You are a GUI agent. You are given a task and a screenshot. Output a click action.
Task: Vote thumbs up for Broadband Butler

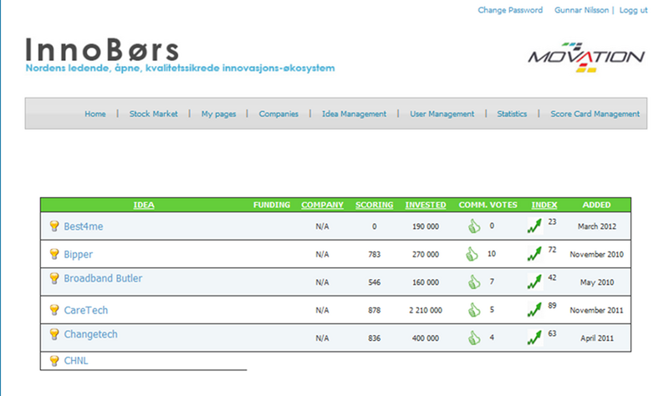[474, 282]
